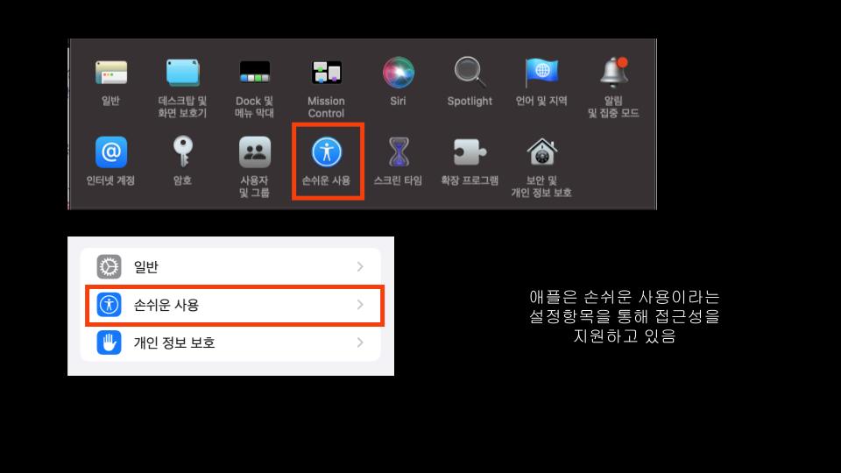Open the 일반 preference pane icon
841x473 pixels.
pos(111,73)
